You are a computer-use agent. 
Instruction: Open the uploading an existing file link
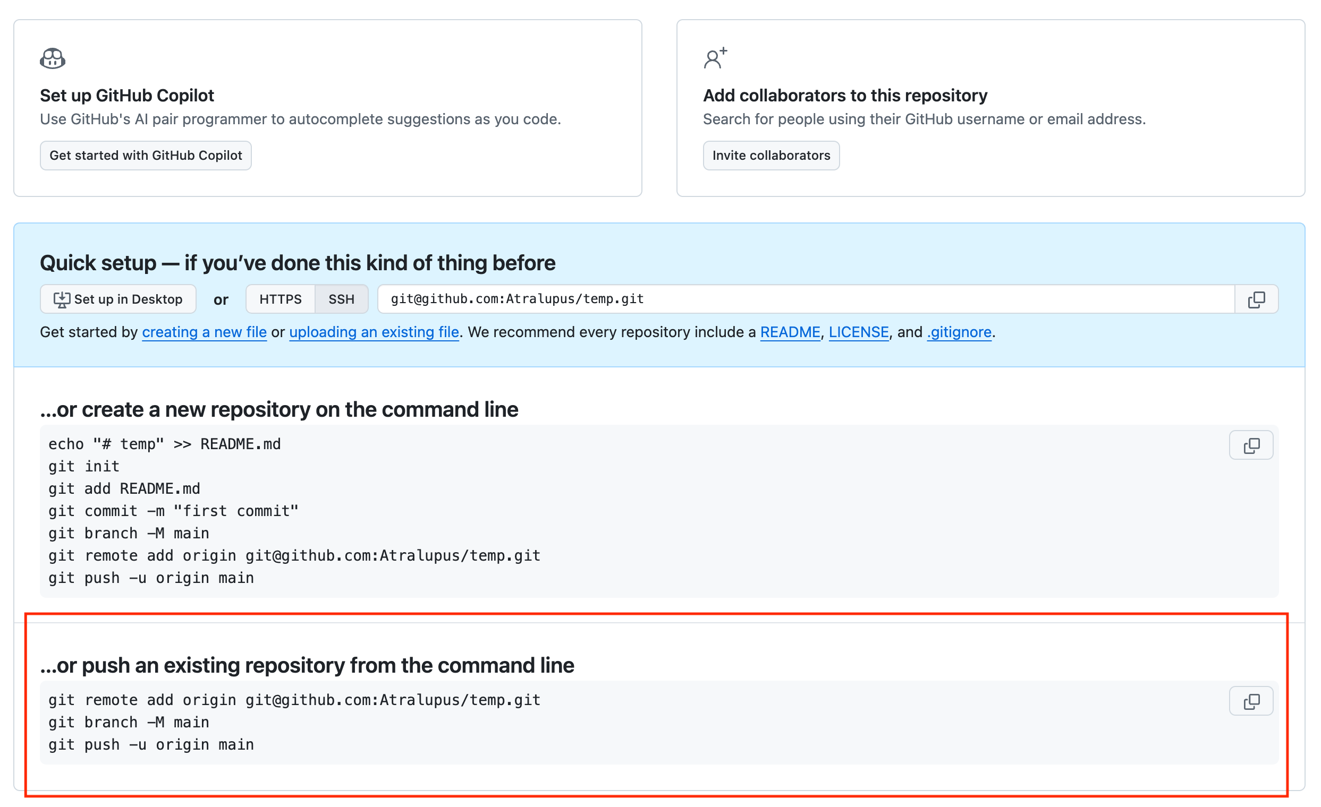point(374,332)
